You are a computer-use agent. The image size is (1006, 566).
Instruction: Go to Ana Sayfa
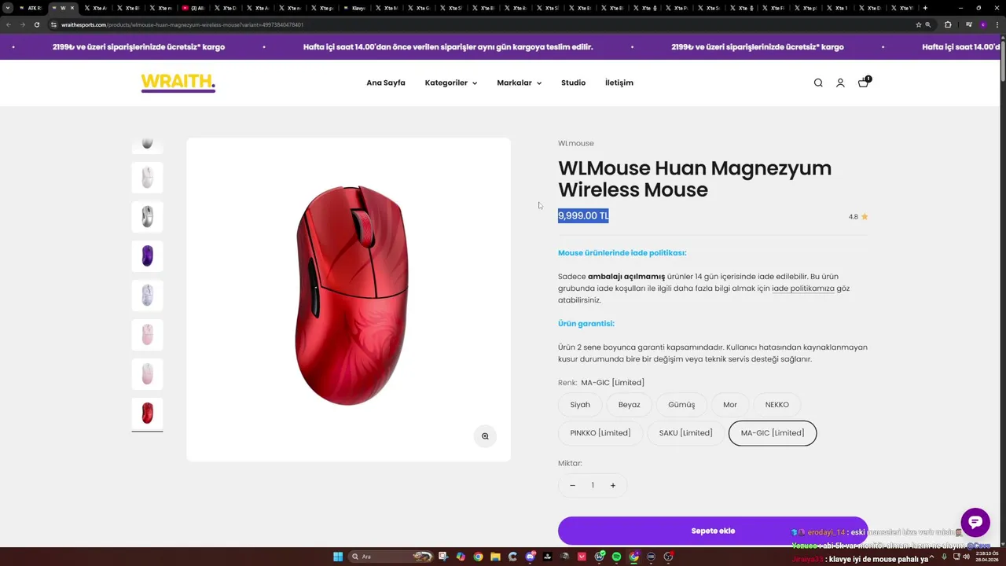[386, 83]
